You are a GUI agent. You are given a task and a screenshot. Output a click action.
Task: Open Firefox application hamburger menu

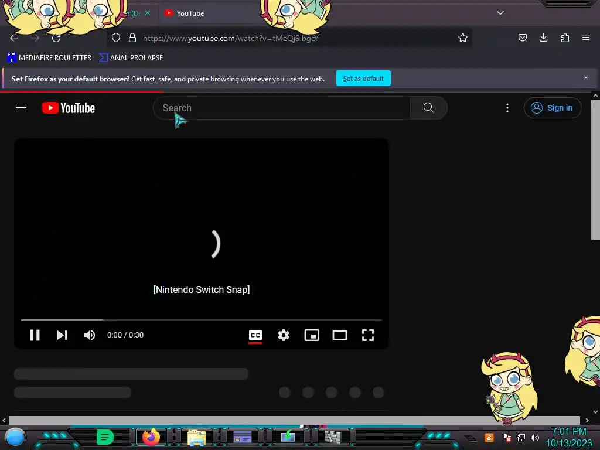(x=586, y=37)
